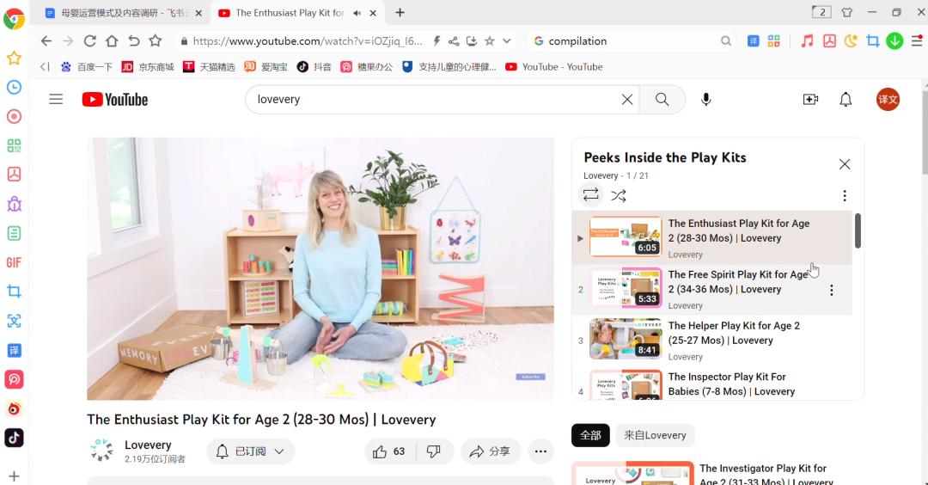Toggle playlist loop

[x=590, y=195]
